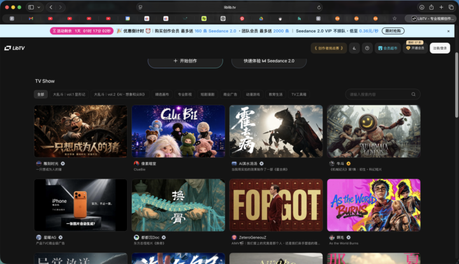The width and height of the screenshot is (459, 264).
Task: Click the star favorites tab icon
Action: [395, 18]
